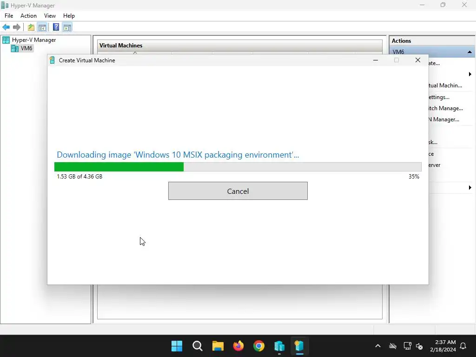The image size is (476, 357).
Task: Open the 'N Manager...' action
Action: pyautogui.click(x=444, y=119)
